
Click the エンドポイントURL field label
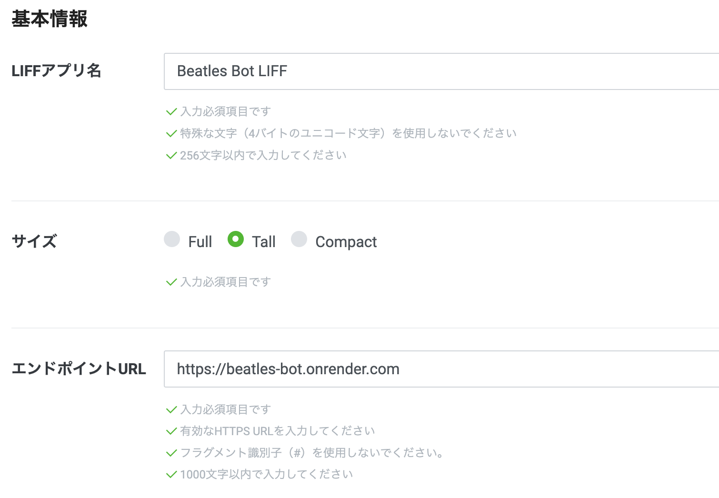point(79,368)
